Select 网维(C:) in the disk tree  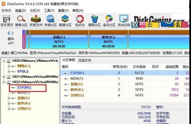click(24, 66)
